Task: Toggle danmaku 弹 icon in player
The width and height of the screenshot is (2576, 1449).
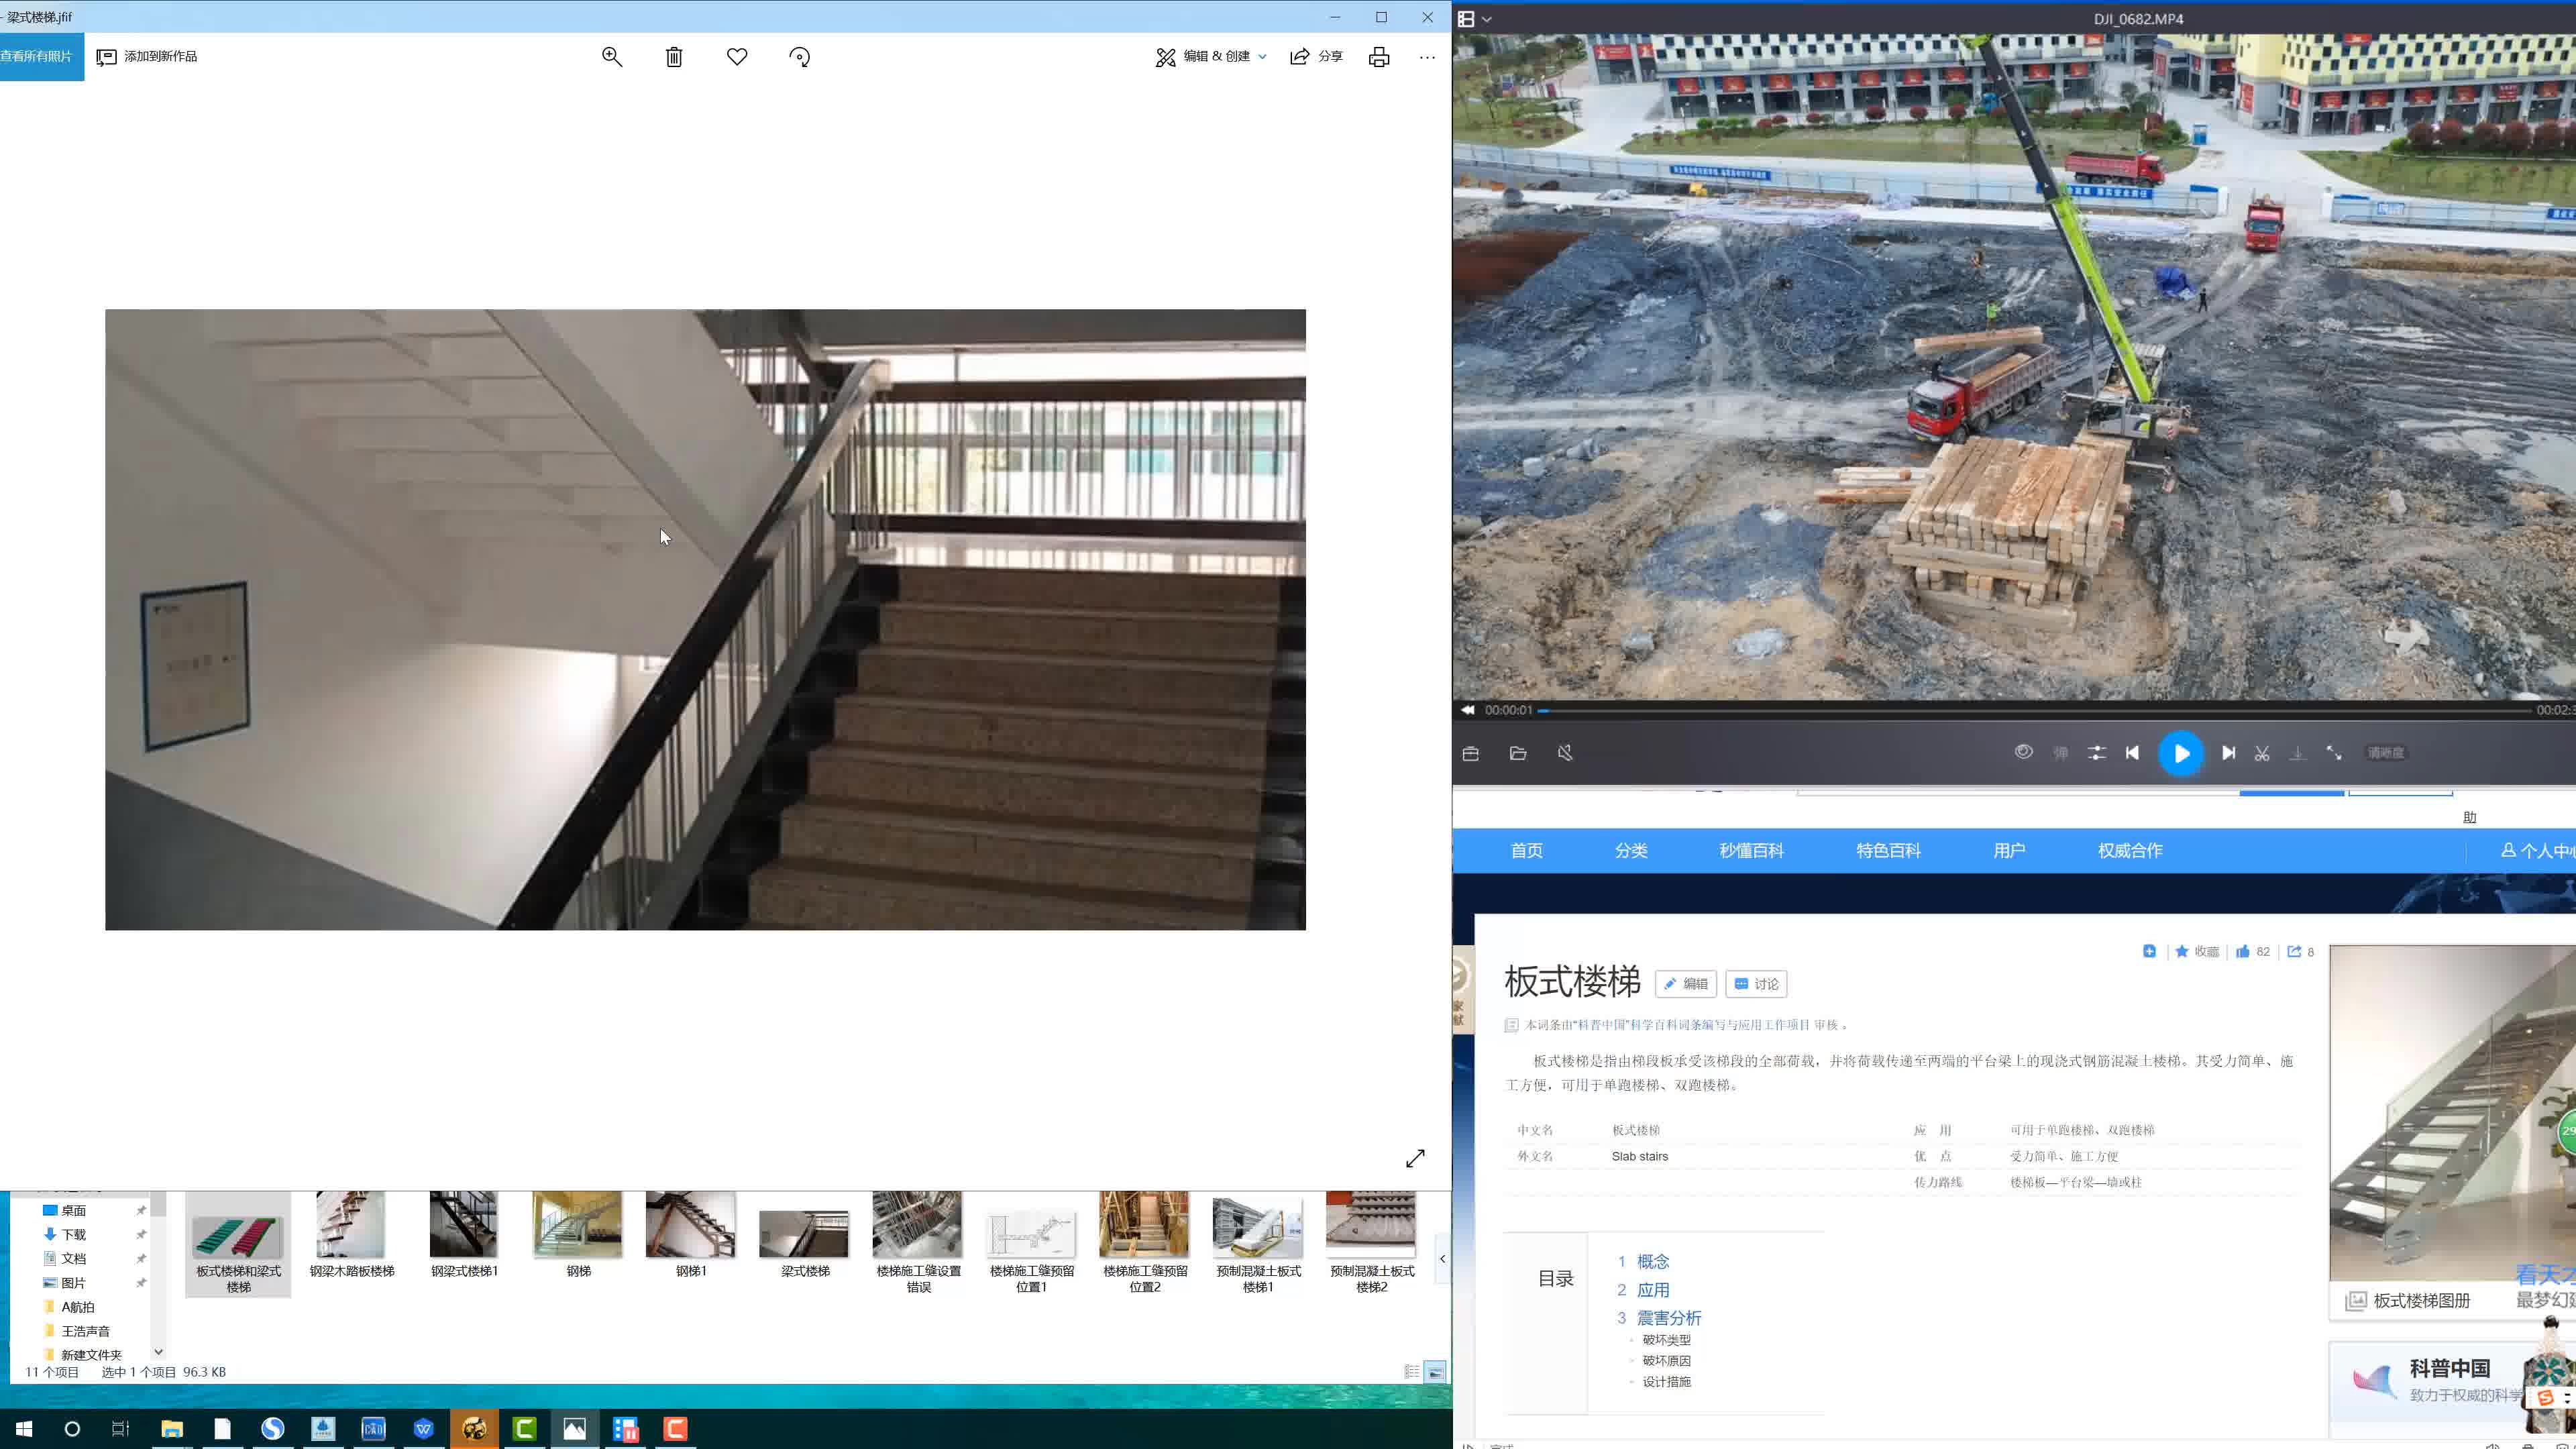Action: (x=2060, y=753)
